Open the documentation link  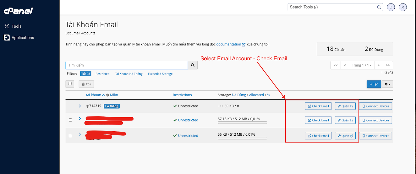click(229, 44)
